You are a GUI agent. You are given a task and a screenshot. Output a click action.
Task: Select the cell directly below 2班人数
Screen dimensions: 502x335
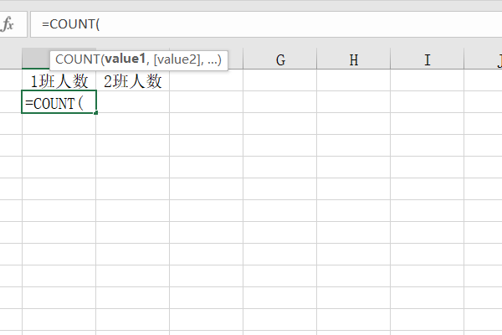[132, 103]
